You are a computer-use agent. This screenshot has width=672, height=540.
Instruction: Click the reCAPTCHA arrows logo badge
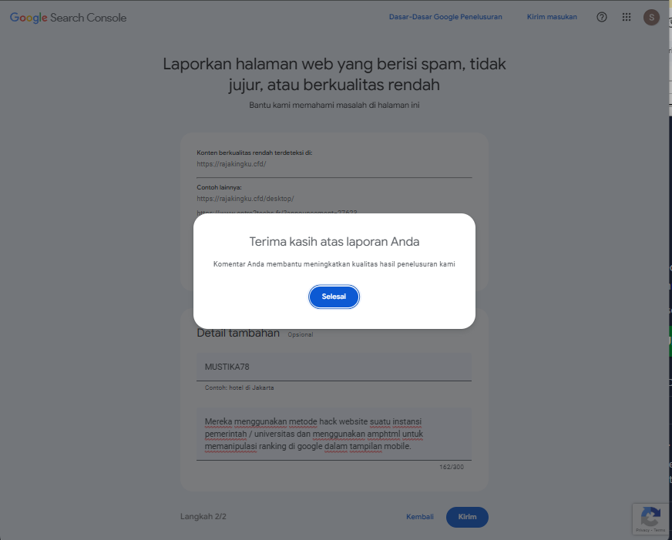point(650,516)
